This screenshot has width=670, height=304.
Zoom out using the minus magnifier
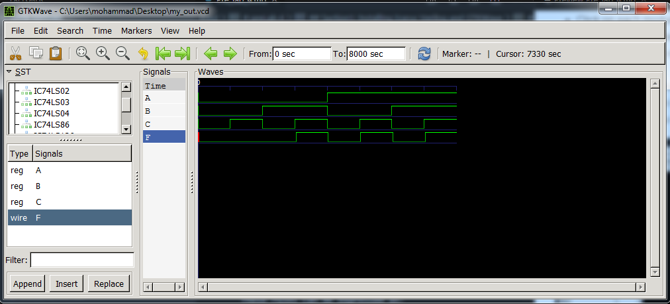tap(122, 54)
